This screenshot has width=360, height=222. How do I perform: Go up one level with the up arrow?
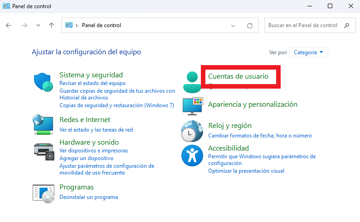click(51, 25)
